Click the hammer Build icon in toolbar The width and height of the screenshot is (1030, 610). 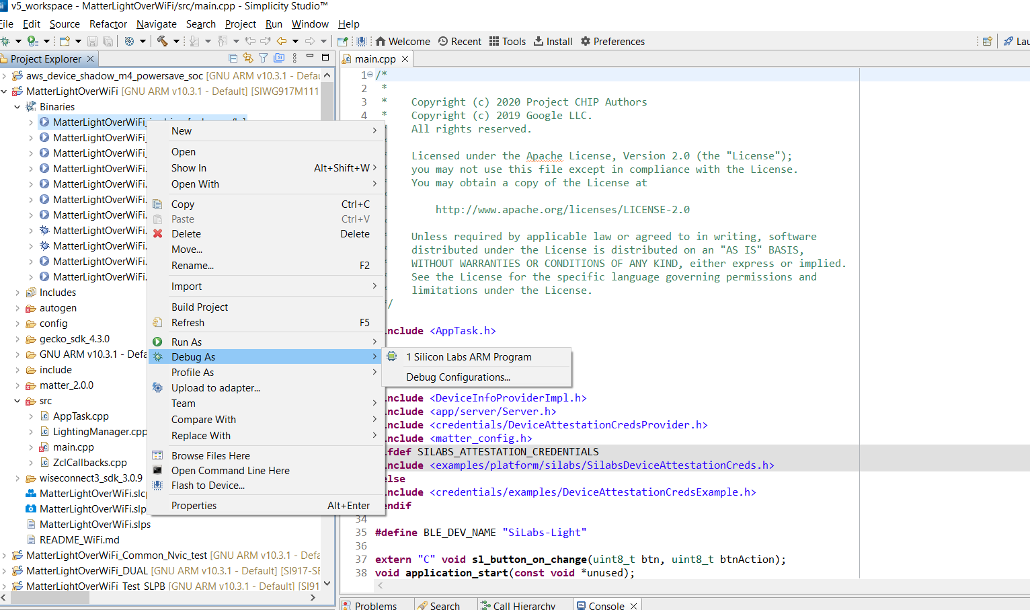[163, 41]
